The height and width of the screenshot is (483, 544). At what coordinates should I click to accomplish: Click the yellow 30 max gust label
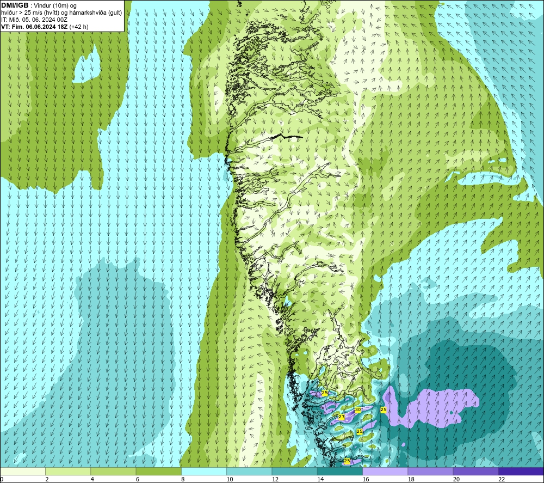pyautogui.click(x=358, y=409)
